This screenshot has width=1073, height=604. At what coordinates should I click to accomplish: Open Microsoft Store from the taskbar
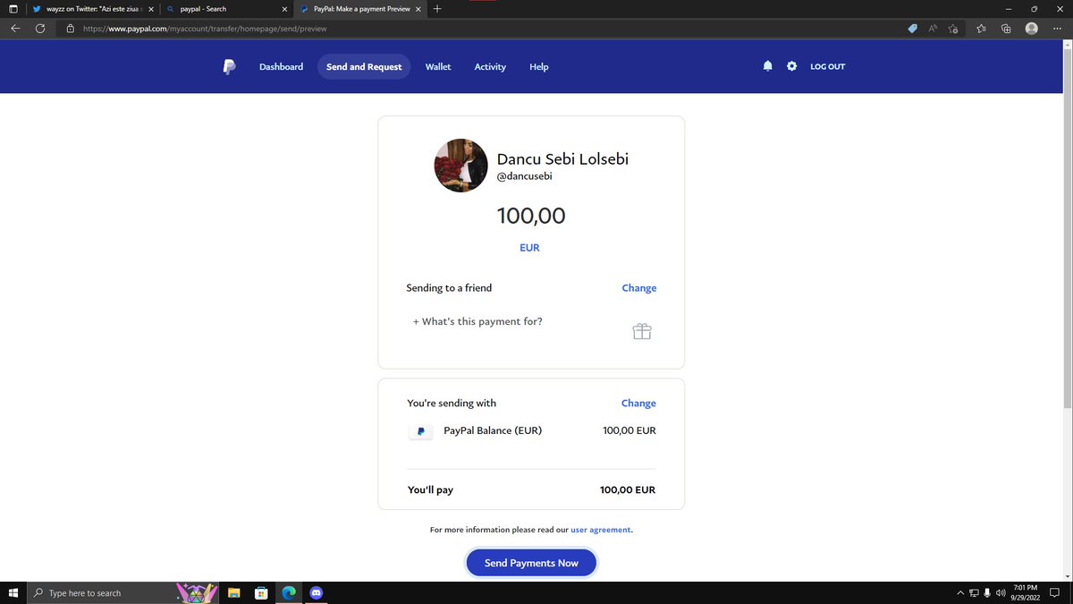coord(261,592)
